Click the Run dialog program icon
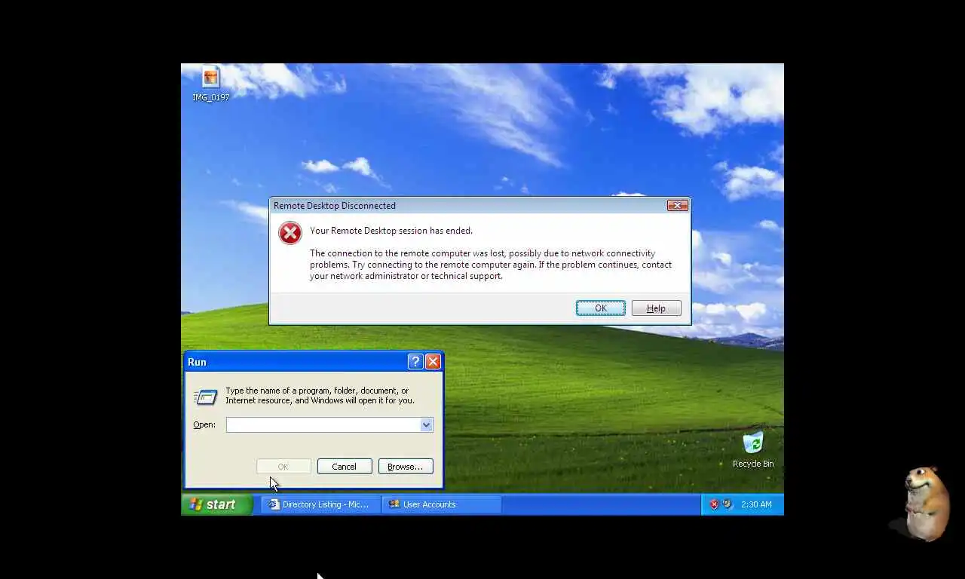 [205, 397]
